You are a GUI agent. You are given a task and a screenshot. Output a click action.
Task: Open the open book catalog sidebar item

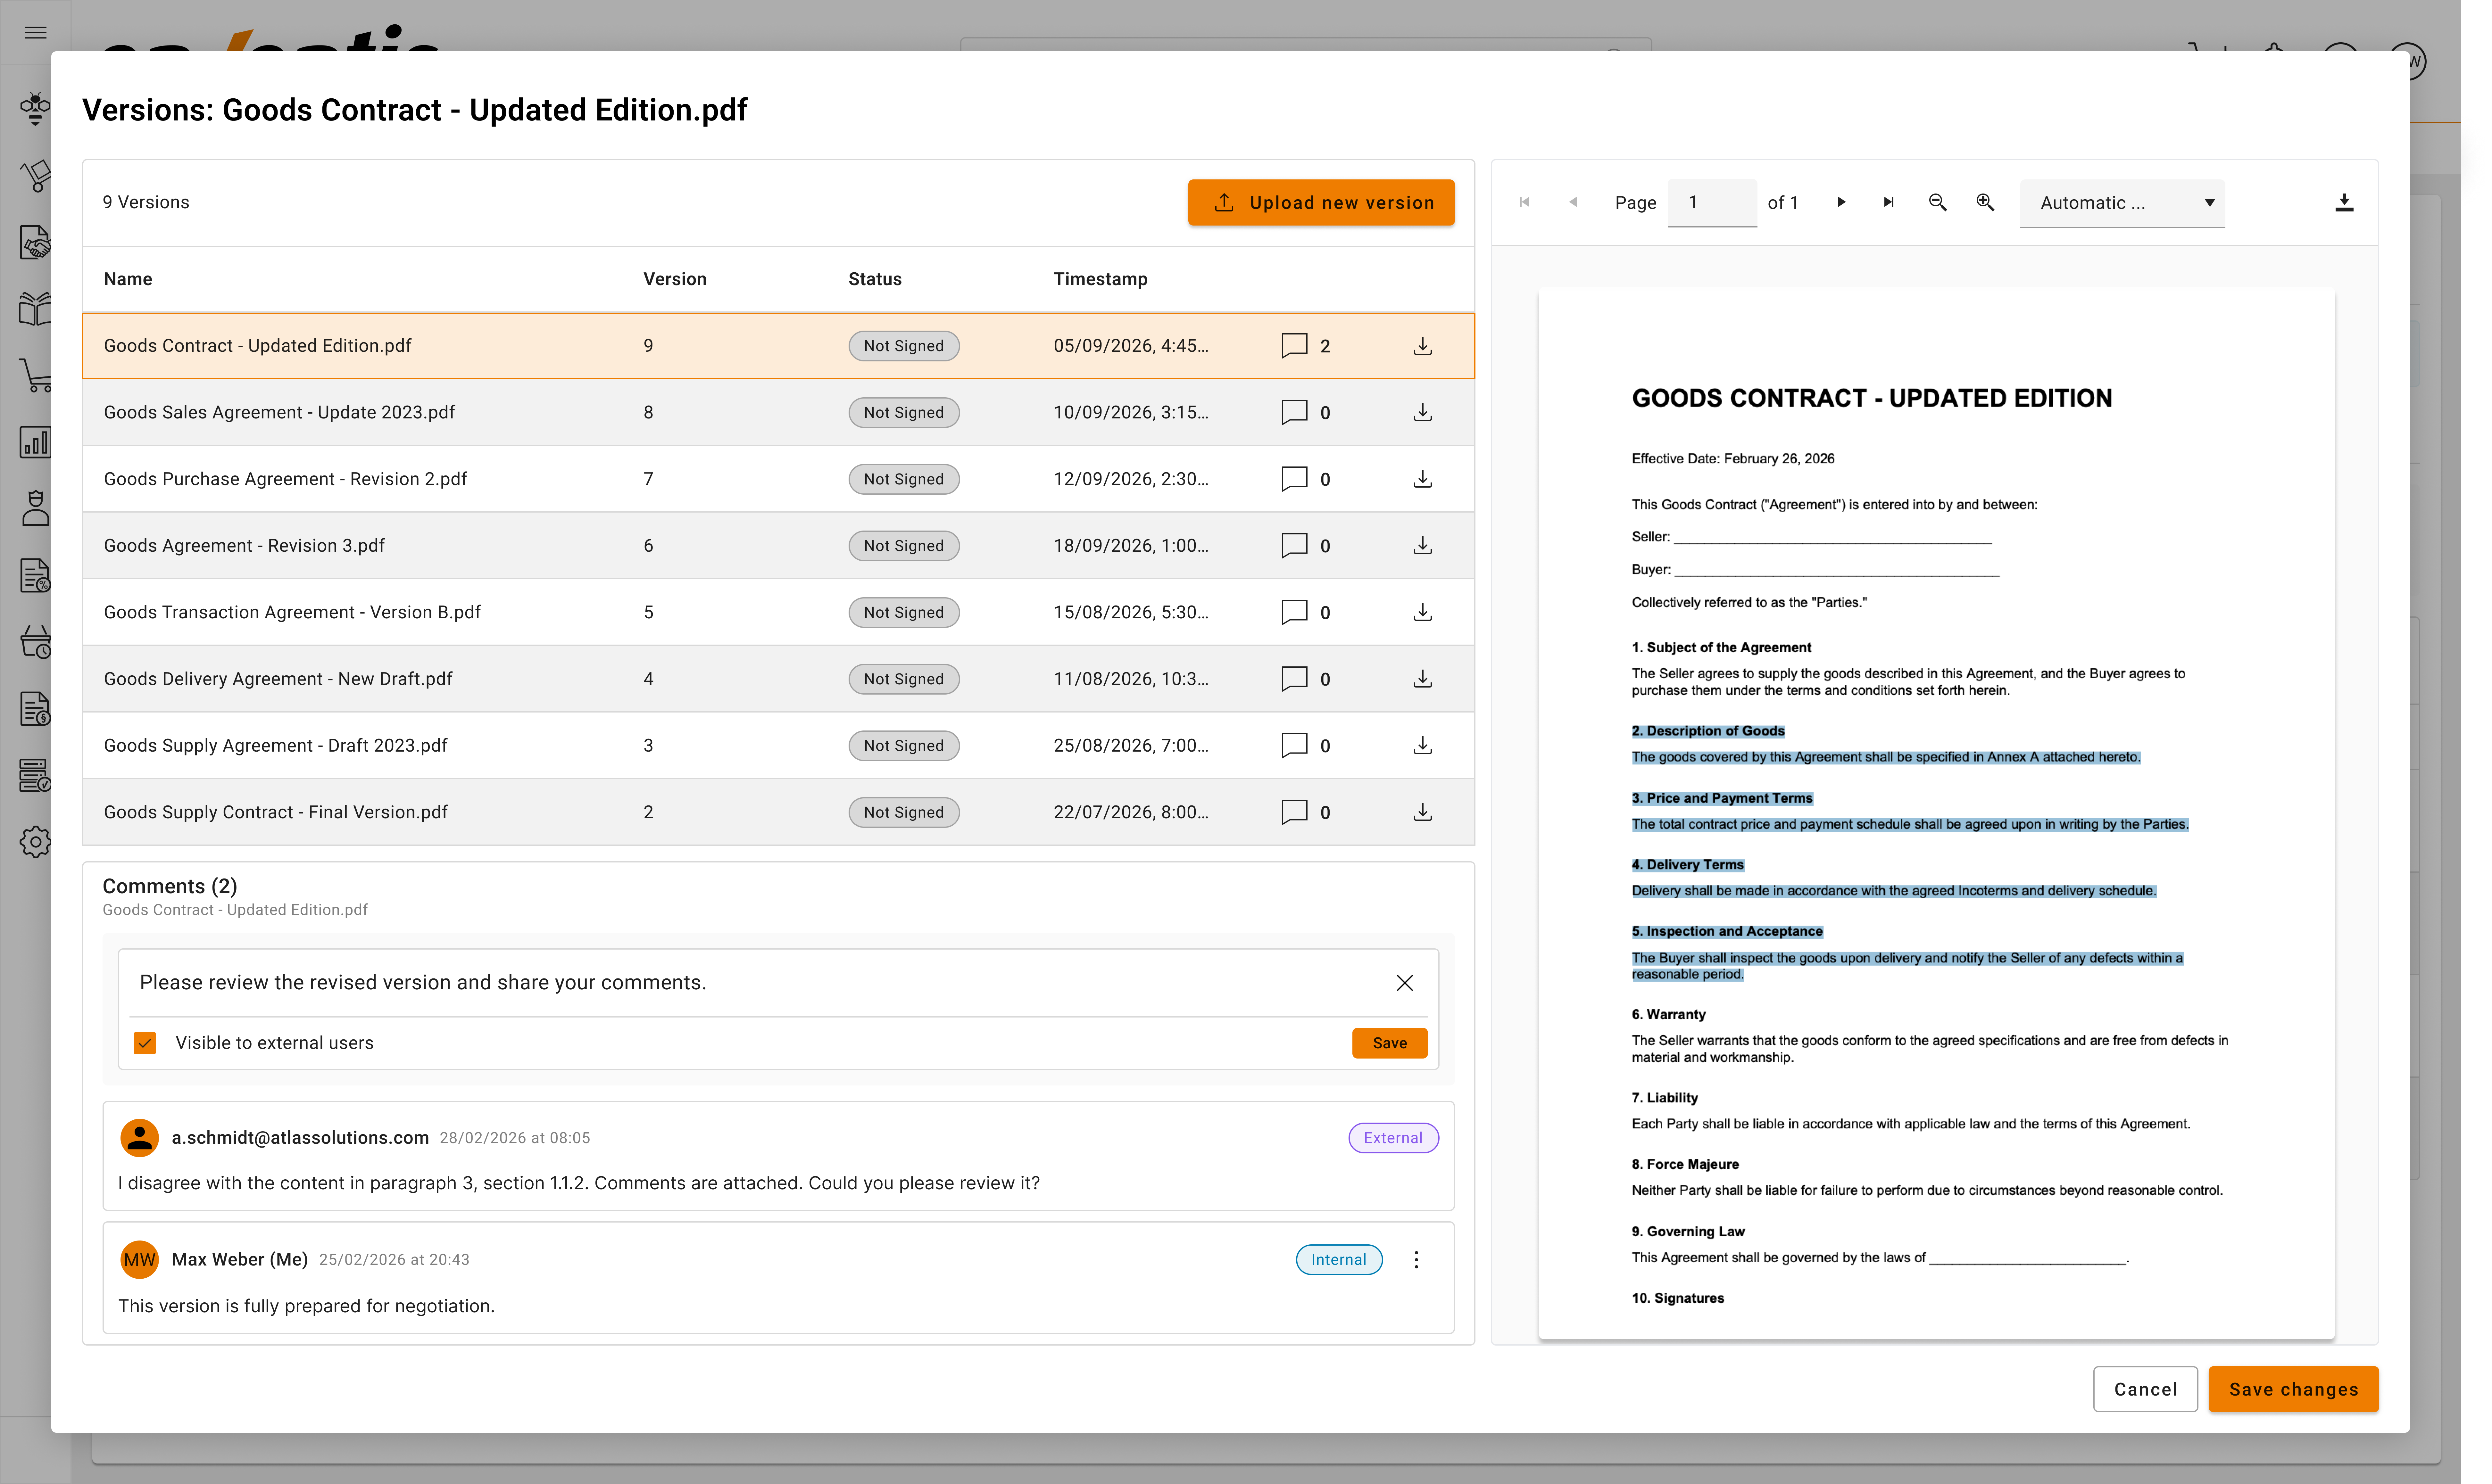click(x=36, y=309)
